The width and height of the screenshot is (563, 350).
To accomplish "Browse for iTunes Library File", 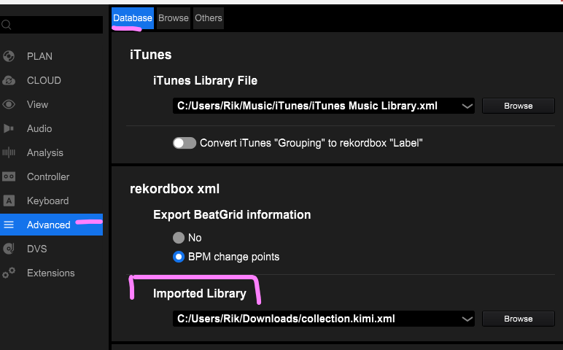I will point(518,106).
